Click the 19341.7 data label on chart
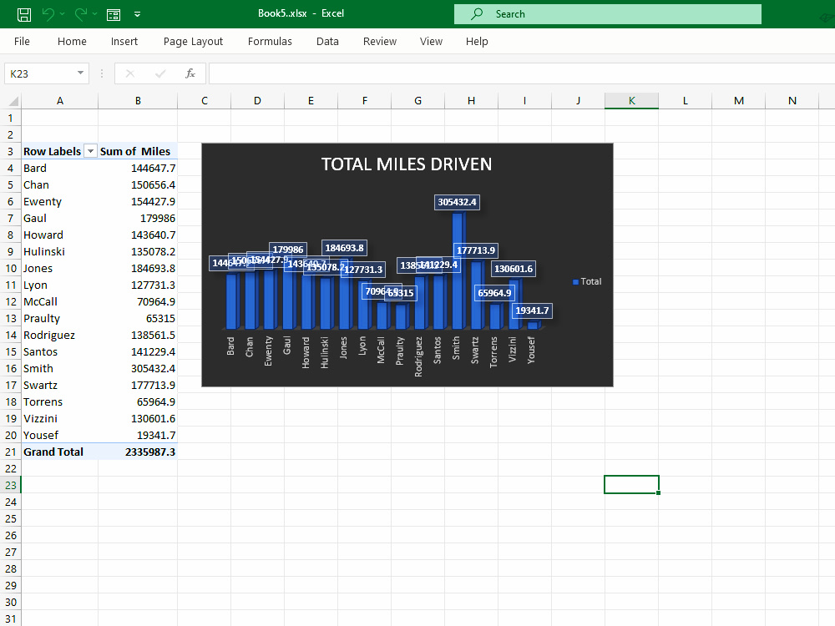This screenshot has height=626, width=835. (532, 310)
